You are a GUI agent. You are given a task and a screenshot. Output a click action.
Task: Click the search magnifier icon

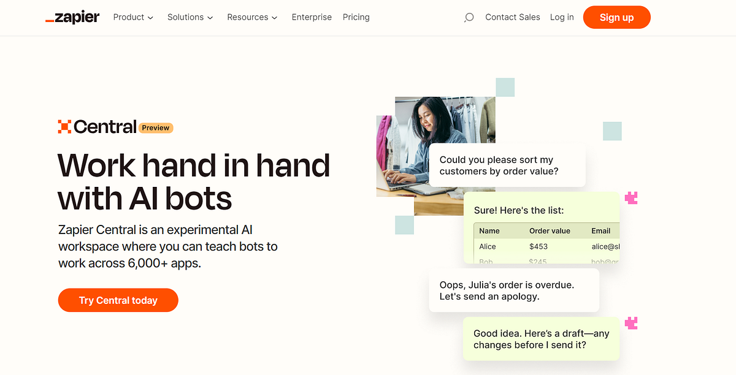click(469, 17)
